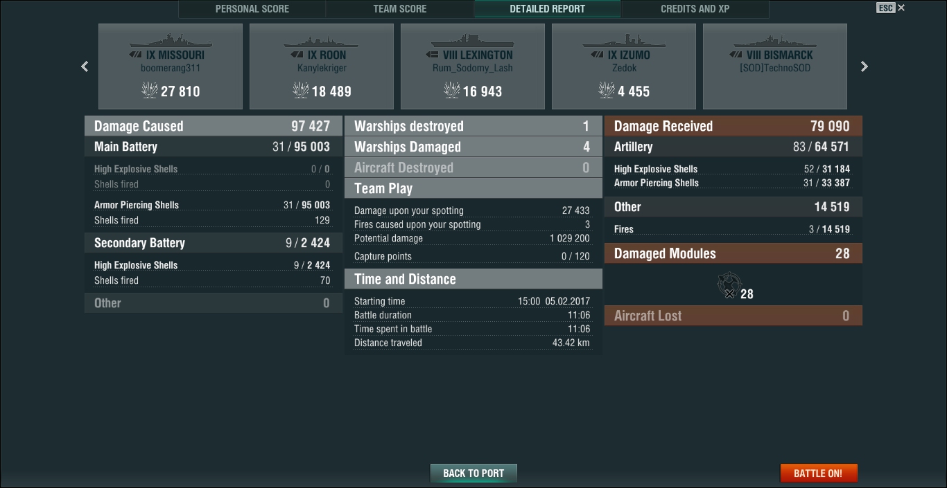
Task: Click the Lexington carrier silhouette icon
Action: tap(473, 39)
